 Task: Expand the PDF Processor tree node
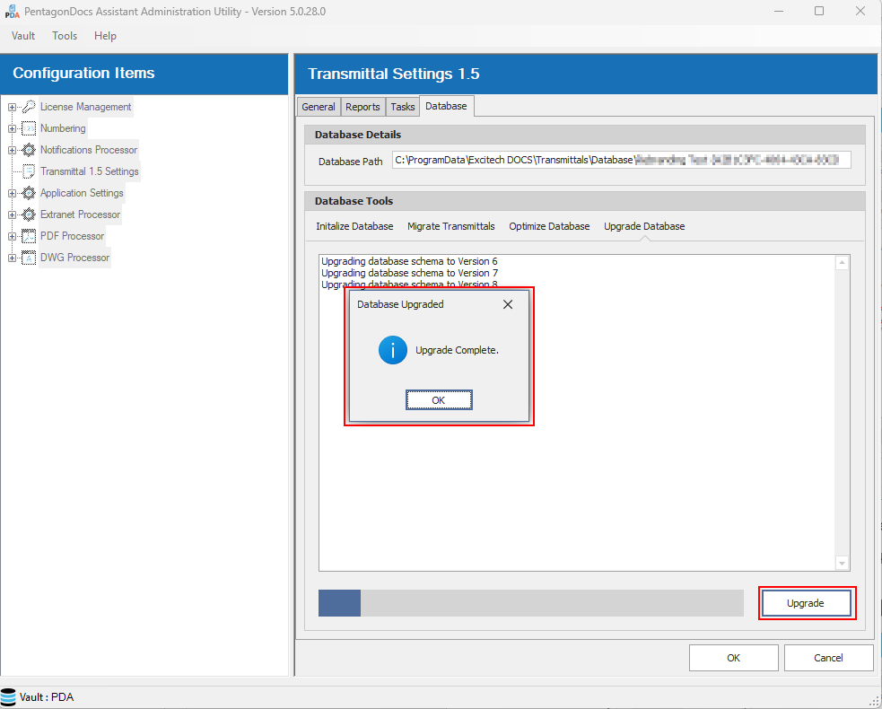coord(13,237)
